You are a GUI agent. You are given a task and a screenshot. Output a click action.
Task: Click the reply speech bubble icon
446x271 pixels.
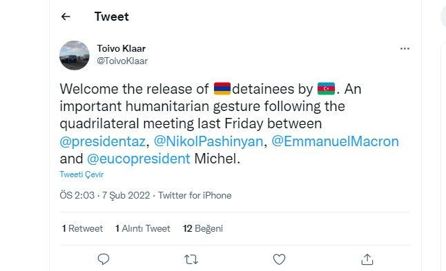[104, 259]
